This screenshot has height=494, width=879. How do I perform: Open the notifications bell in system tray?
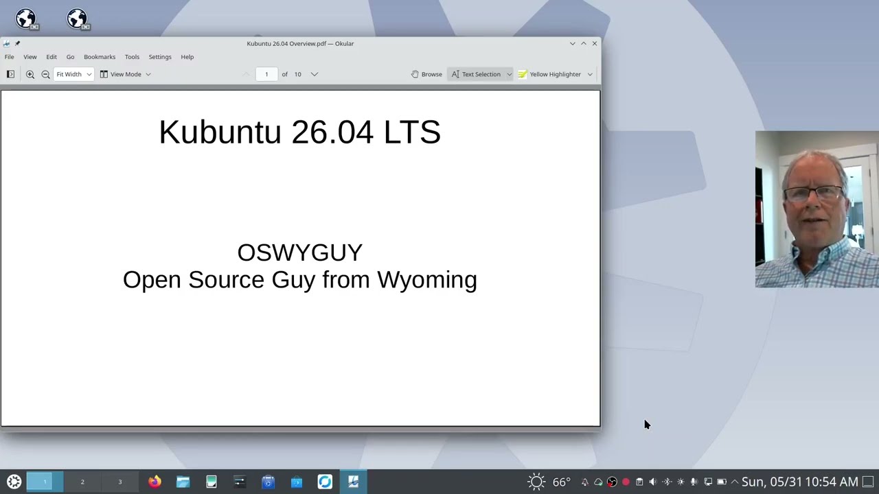584,482
